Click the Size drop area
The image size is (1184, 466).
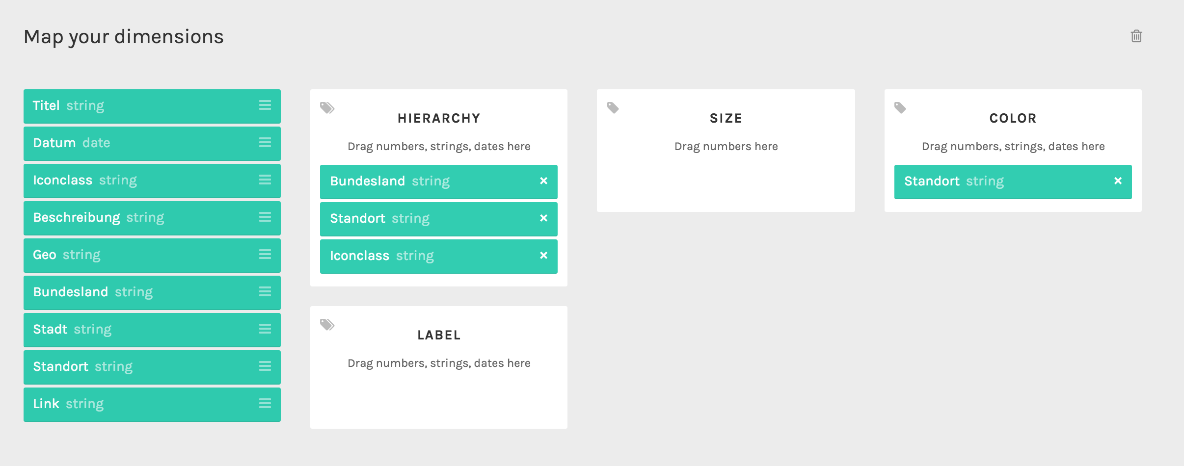(726, 151)
